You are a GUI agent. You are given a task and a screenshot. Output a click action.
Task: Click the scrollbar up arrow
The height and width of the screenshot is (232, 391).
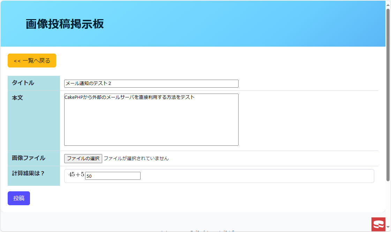point(388,4)
